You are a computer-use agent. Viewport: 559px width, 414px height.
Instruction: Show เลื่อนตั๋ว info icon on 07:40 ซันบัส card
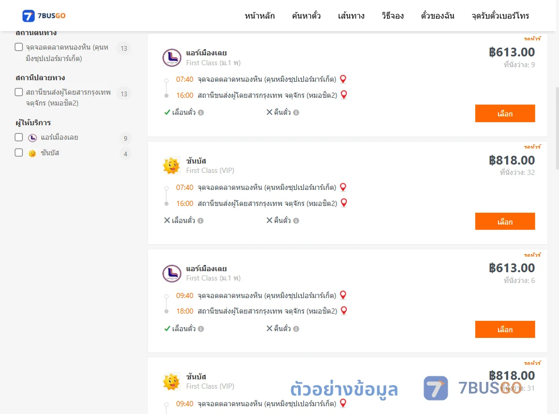(x=201, y=221)
